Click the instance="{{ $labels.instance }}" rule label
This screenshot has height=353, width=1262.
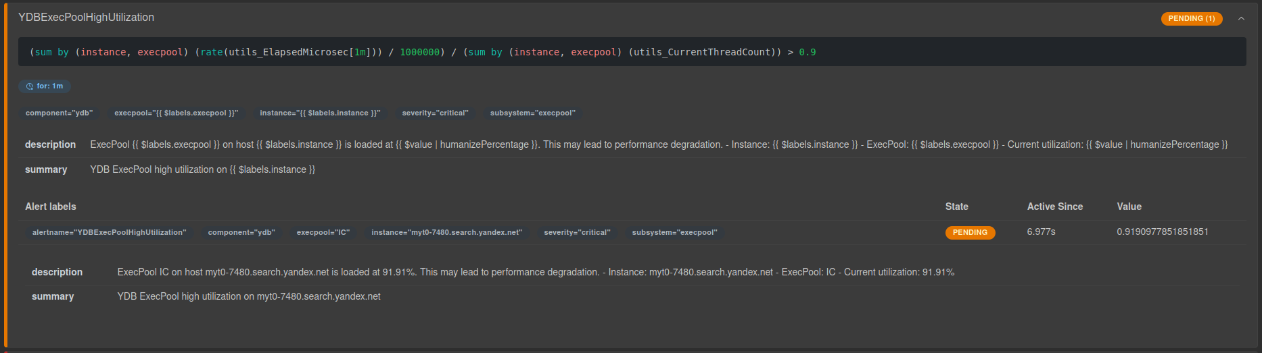(x=320, y=113)
